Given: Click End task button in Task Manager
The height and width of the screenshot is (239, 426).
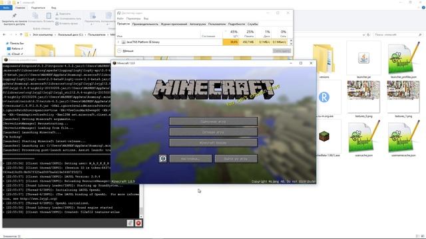Looking at the screenshot, I should pyautogui.click(x=282, y=51).
